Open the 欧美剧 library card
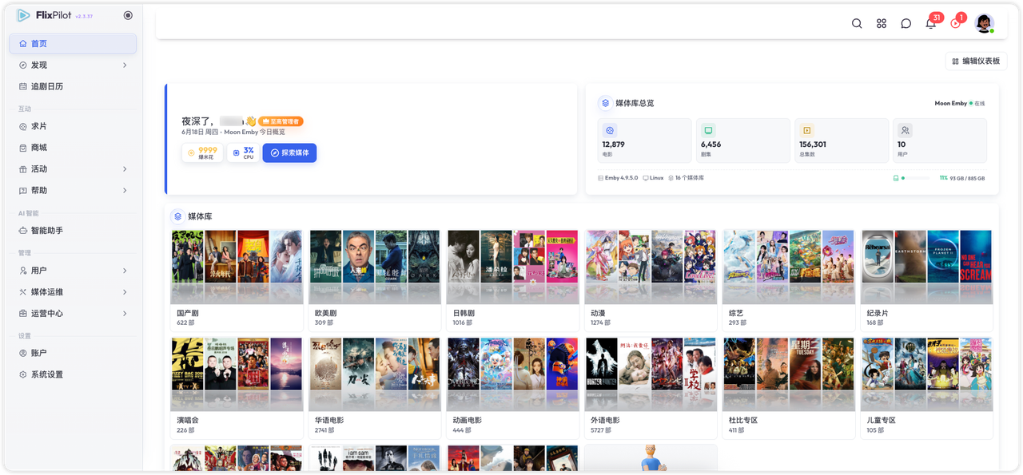 [375, 280]
